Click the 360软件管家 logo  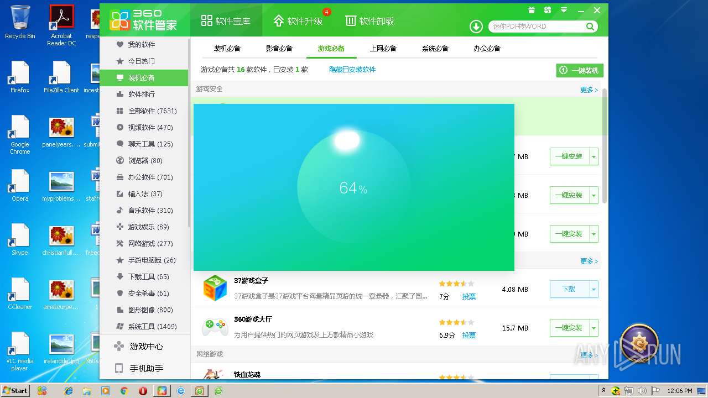[143, 20]
